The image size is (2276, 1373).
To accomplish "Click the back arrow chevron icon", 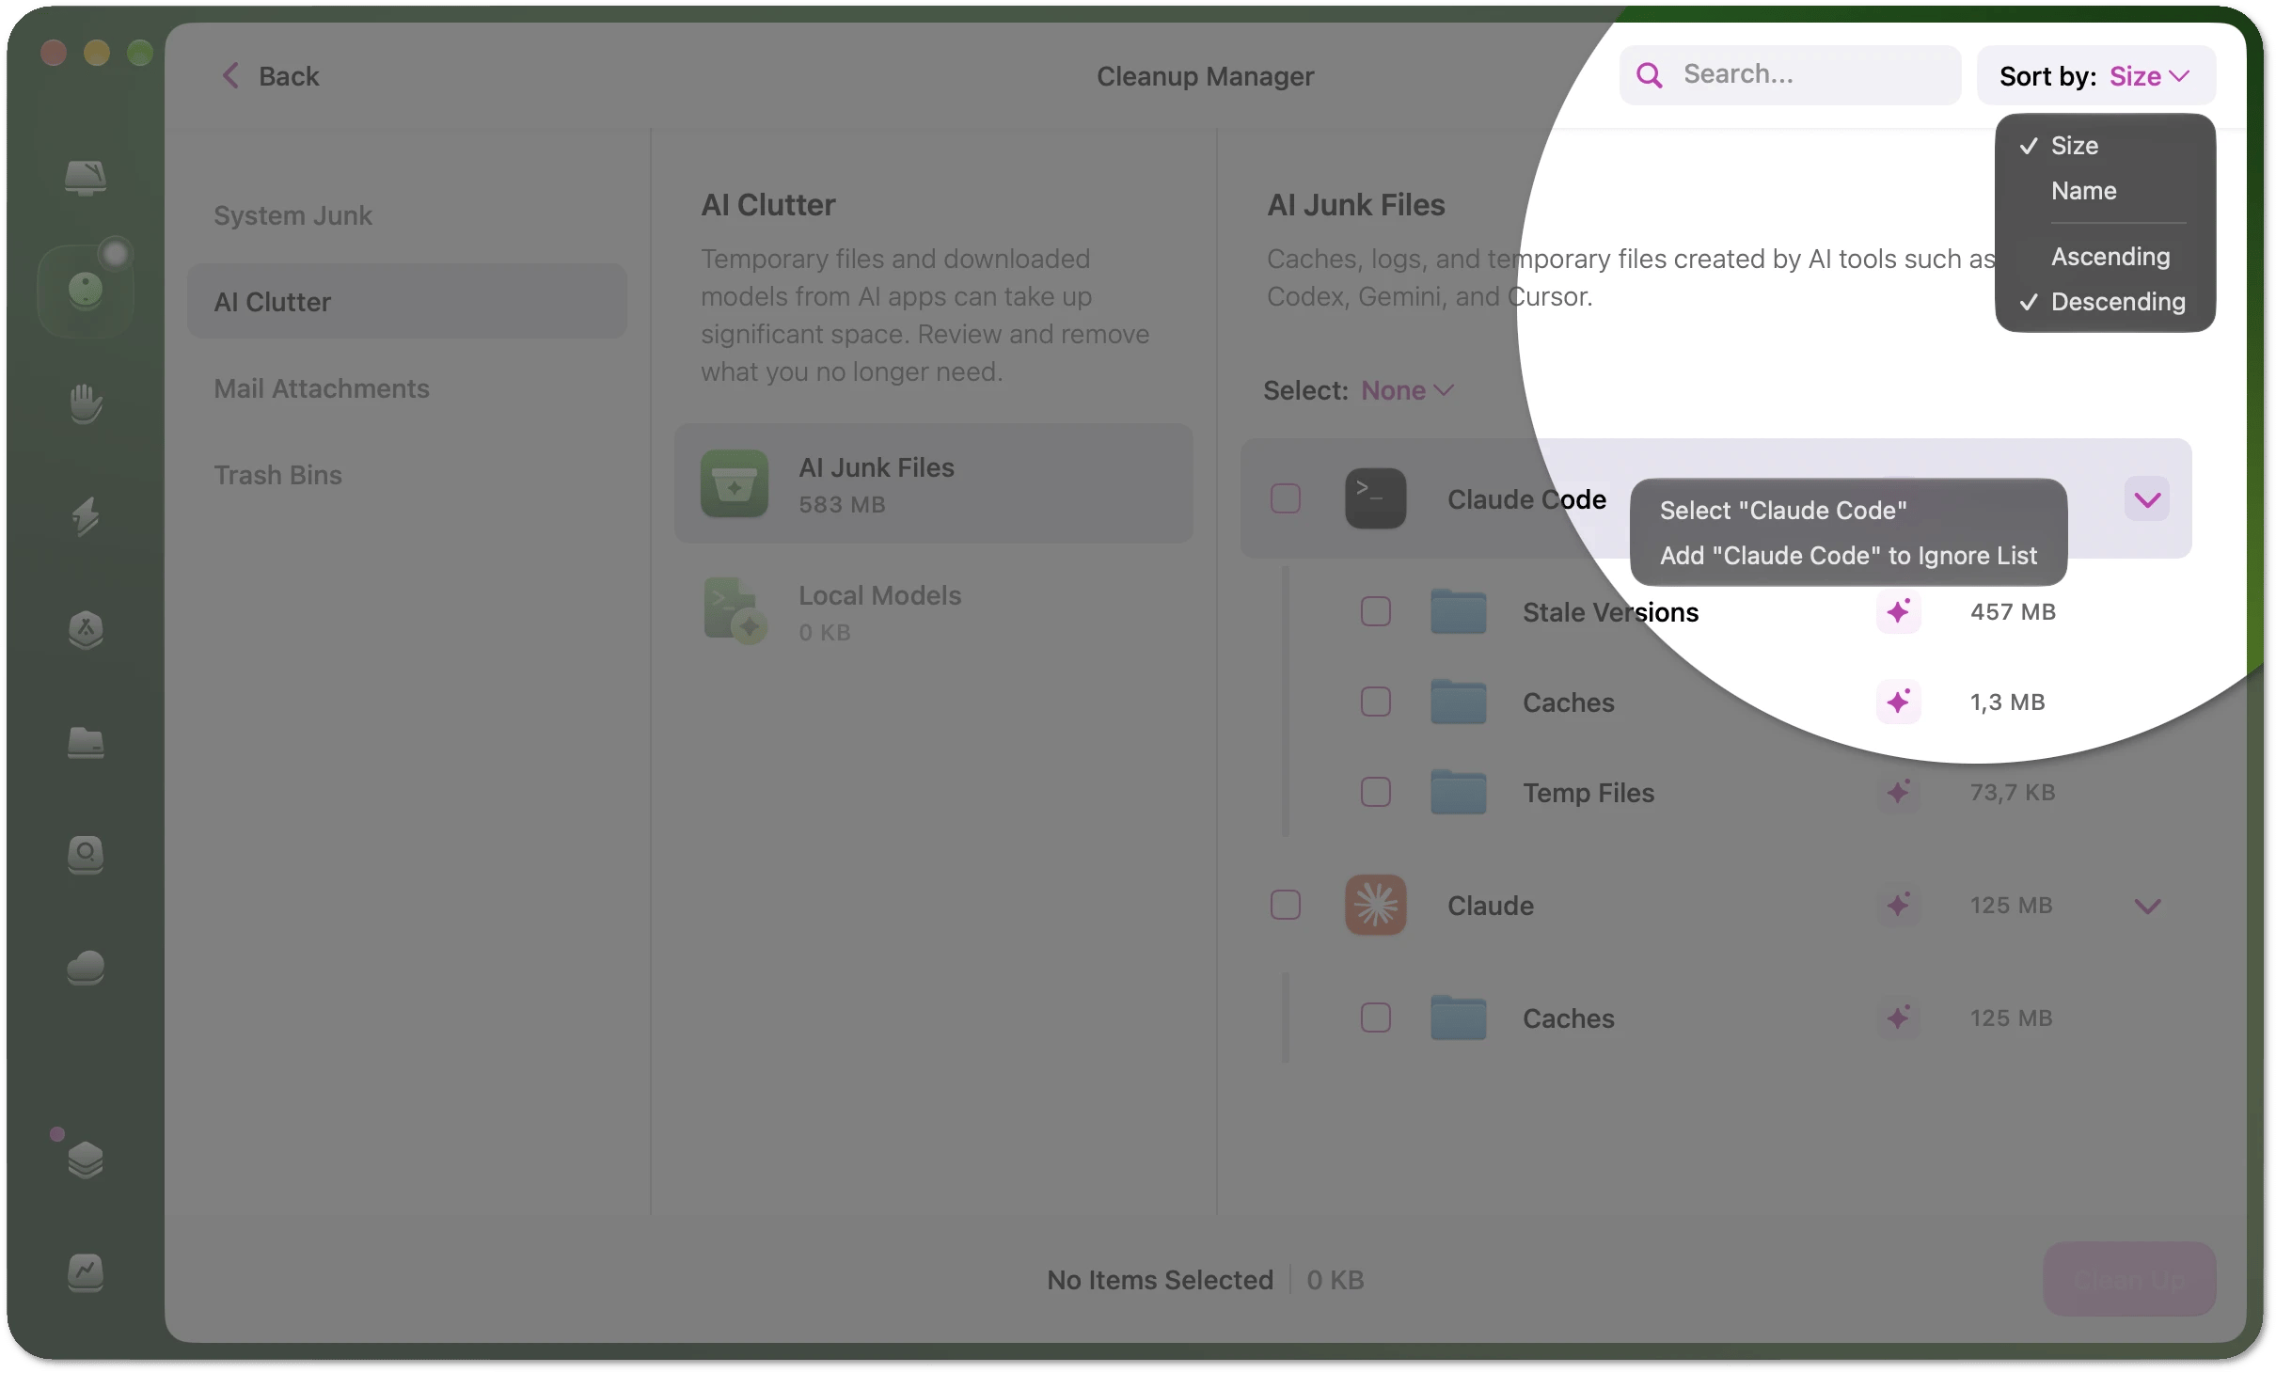I will coord(230,75).
